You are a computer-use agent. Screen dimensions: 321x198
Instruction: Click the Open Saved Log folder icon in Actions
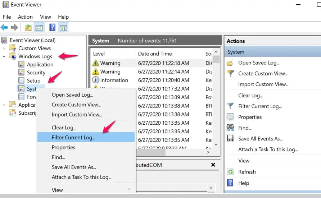230,63
